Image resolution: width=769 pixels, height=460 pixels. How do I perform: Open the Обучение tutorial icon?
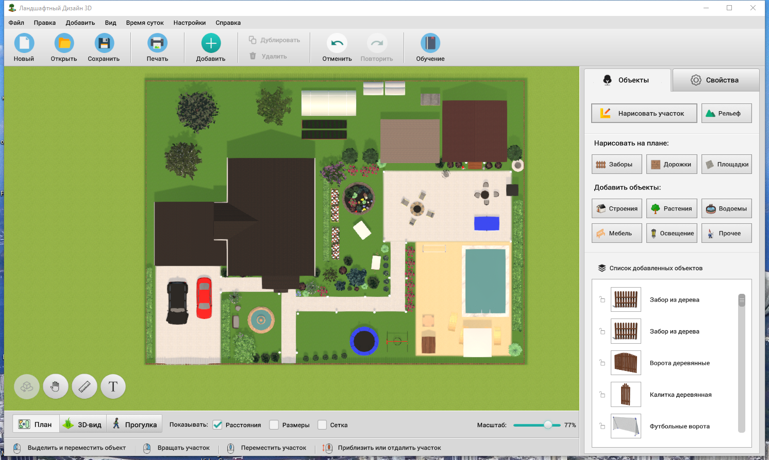tap(430, 43)
